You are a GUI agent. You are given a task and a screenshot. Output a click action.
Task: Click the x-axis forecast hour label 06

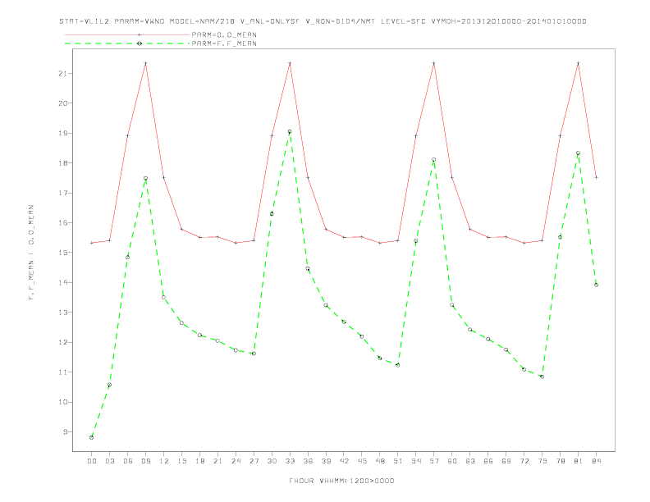pyautogui.click(x=128, y=461)
